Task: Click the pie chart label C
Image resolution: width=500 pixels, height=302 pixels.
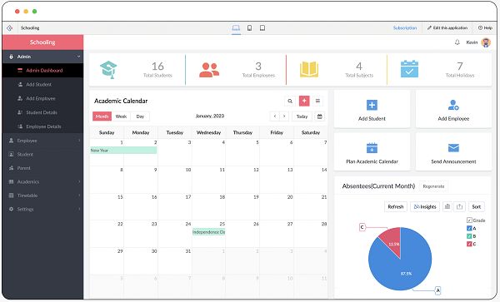Action: pos(362,227)
